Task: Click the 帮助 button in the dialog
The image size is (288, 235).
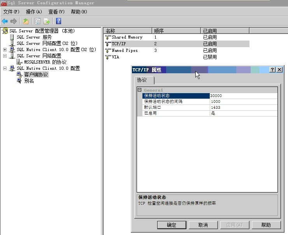Action: pyautogui.click(x=266, y=225)
